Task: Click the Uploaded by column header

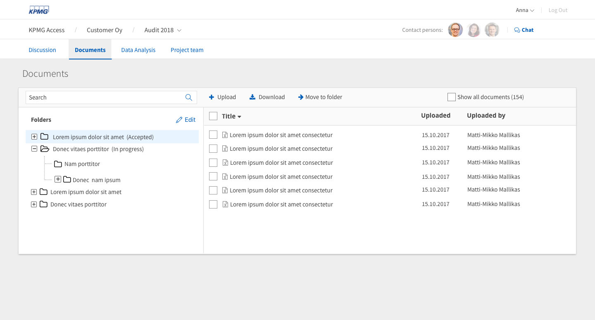Action: pyautogui.click(x=486, y=116)
